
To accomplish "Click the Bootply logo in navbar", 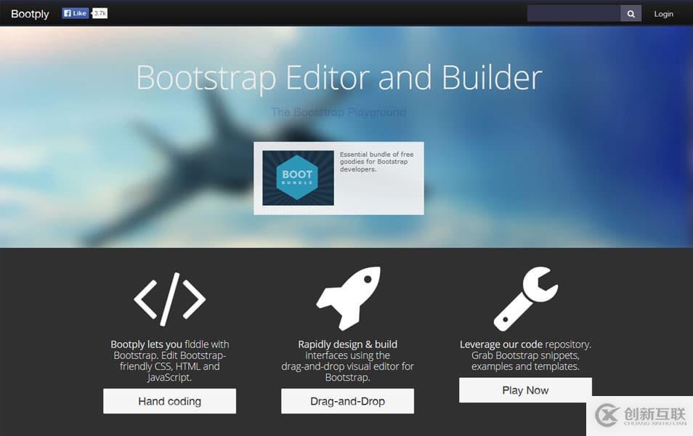I will (30, 14).
